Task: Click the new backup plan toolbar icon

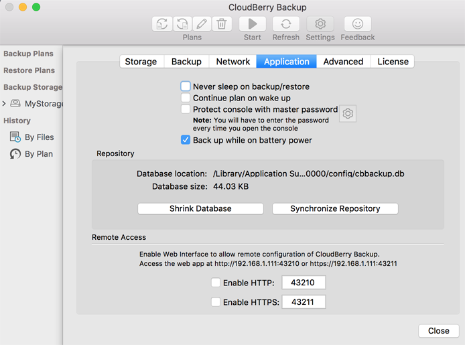Action: (x=162, y=23)
